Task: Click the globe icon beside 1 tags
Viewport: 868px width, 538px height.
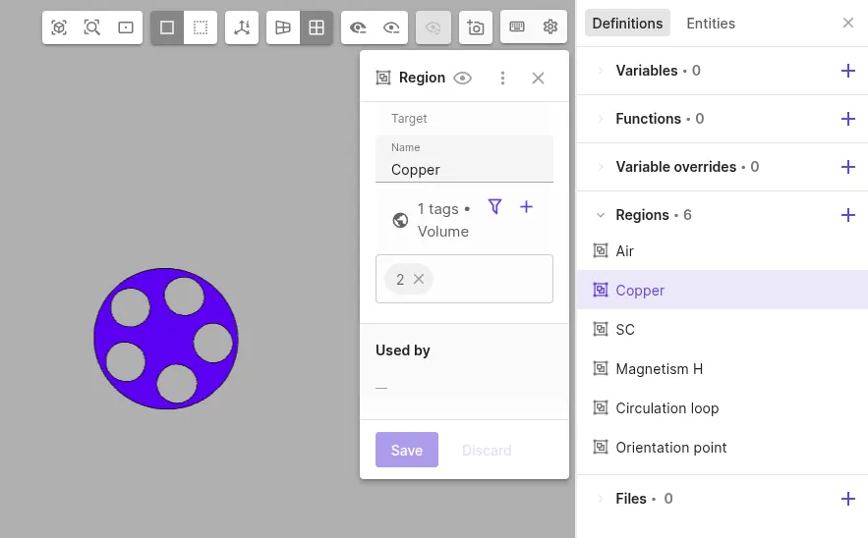Action: click(400, 220)
